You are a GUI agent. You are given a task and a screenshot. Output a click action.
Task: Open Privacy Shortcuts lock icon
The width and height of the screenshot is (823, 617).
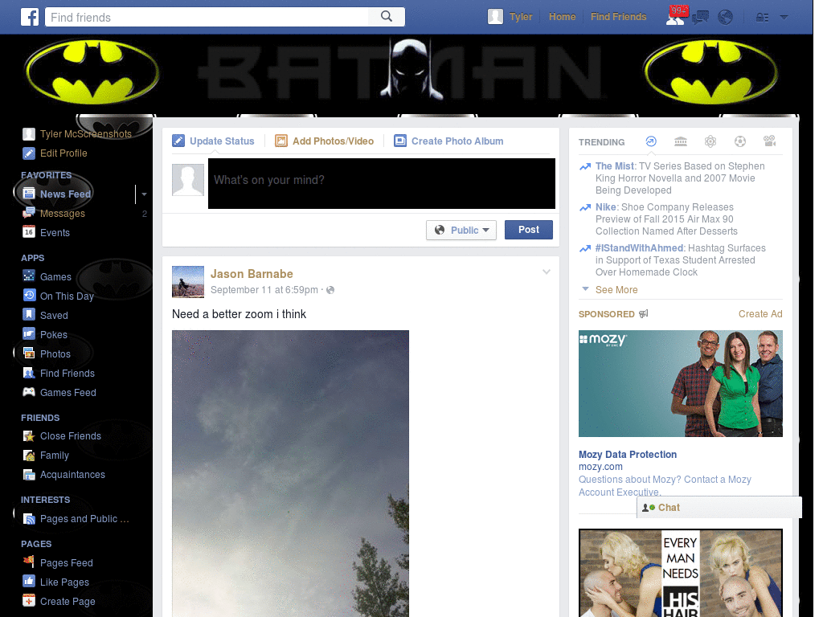coord(762,17)
